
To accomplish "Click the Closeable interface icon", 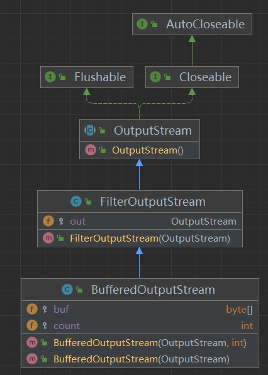I will (x=155, y=77).
